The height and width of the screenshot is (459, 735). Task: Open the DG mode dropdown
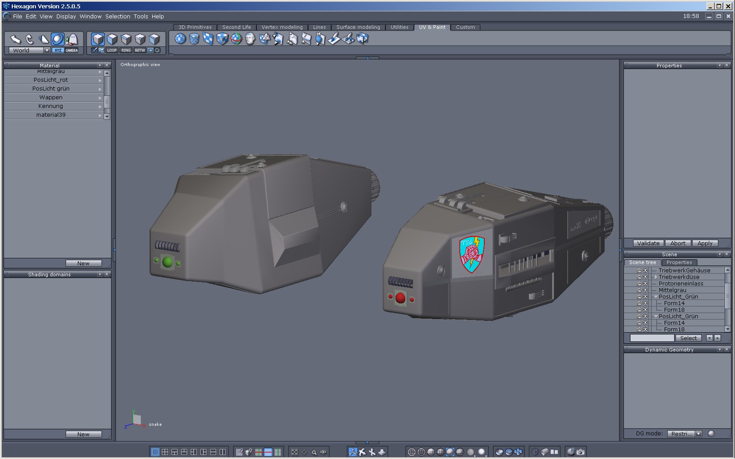(698, 434)
